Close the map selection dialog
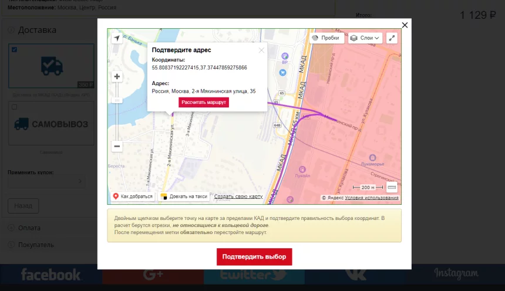 click(404, 25)
